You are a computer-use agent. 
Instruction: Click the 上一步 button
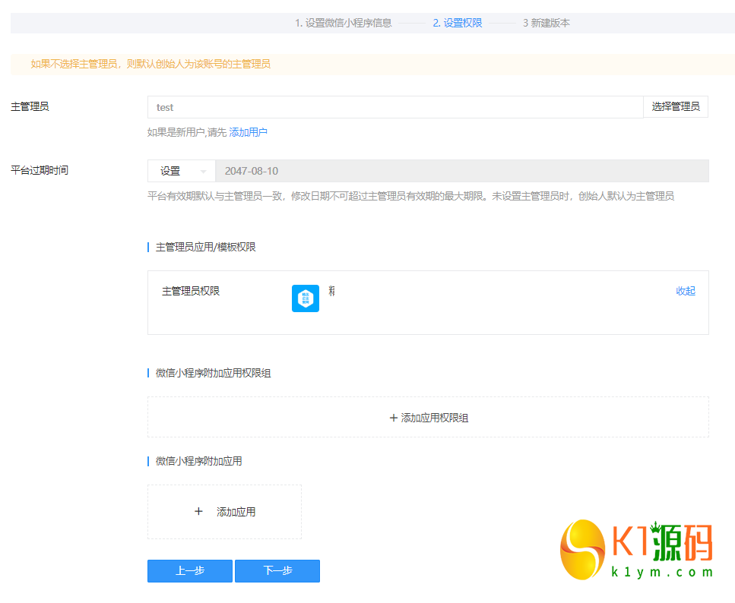point(190,570)
